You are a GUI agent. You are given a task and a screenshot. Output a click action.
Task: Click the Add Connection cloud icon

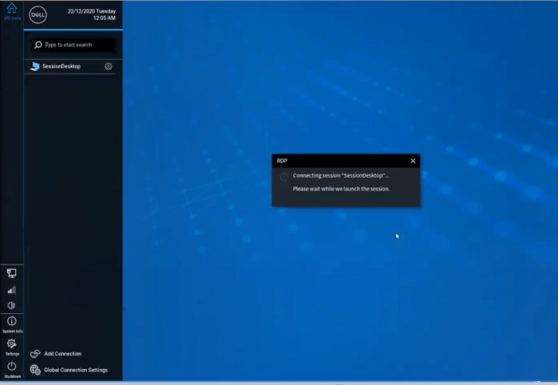pyautogui.click(x=35, y=353)
